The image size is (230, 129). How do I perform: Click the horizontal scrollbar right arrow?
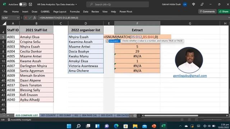(227, 115)
